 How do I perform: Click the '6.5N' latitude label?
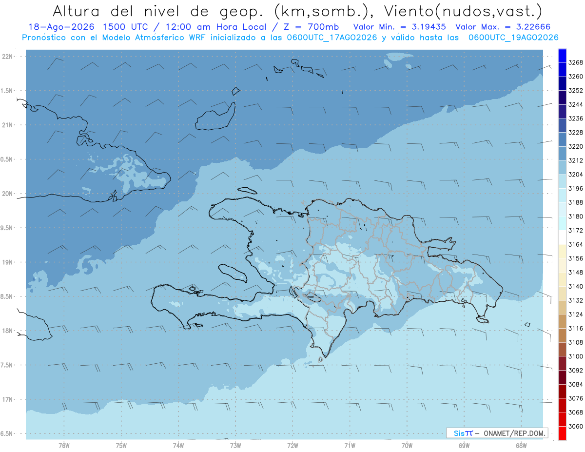point(7,433)
